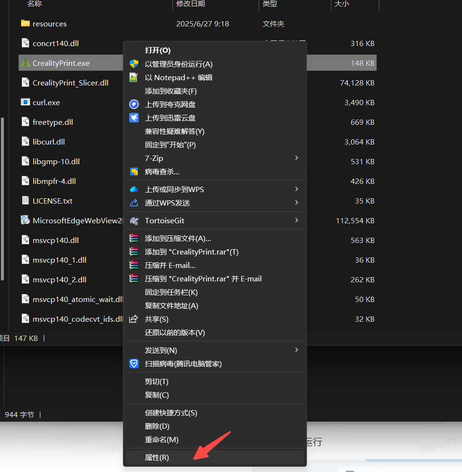Screen dimensions: 462x472
Task: Click the navigation pane vertical scrollbar
Action: 2,199
